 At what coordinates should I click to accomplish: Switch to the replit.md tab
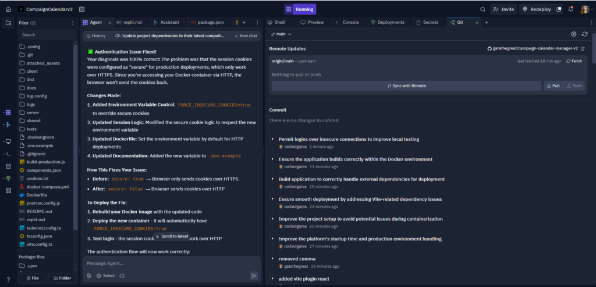[132, 23]
